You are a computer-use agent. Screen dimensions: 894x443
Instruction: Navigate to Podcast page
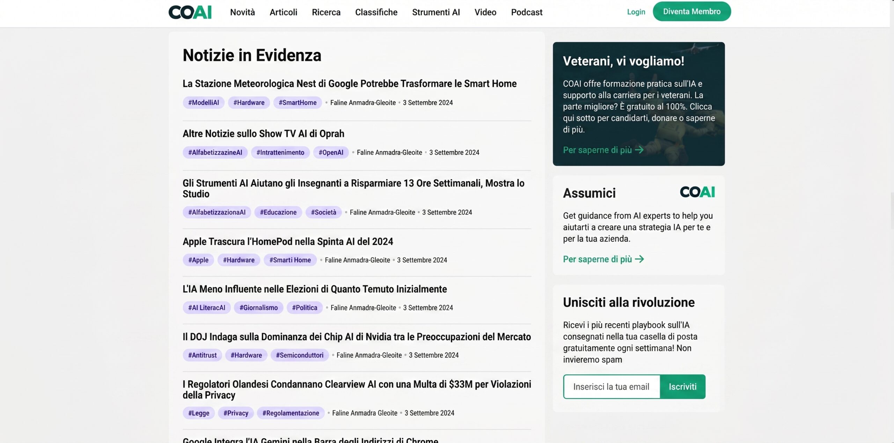[x=527, y=12]
